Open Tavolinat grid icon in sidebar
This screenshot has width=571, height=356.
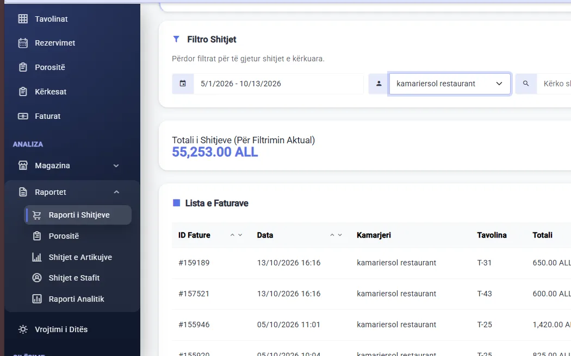pos(23,19)
